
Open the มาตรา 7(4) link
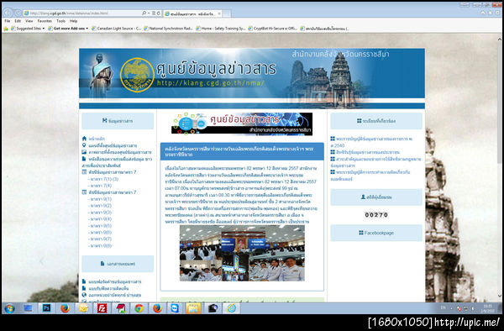coord(101,186)
